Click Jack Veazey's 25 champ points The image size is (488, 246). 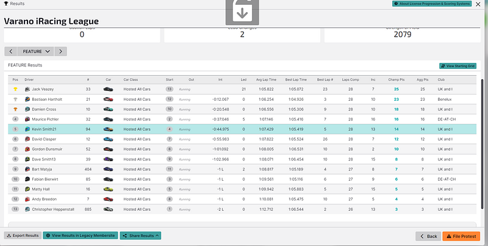(x=396, y=89)
